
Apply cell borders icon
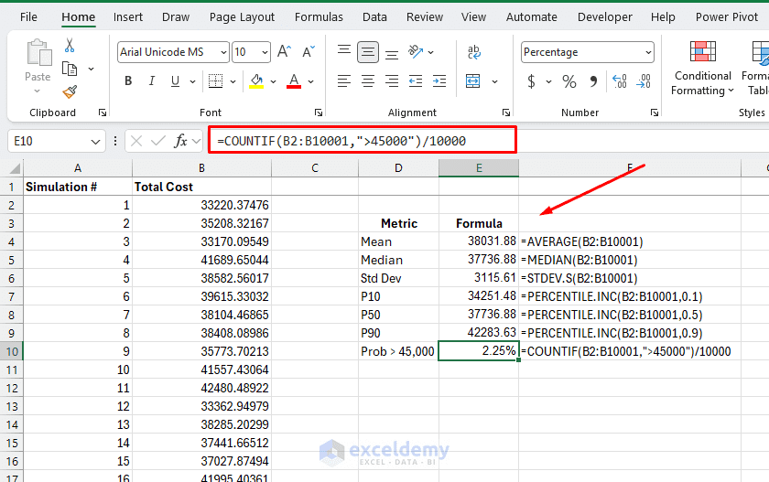tap(215, 80)
